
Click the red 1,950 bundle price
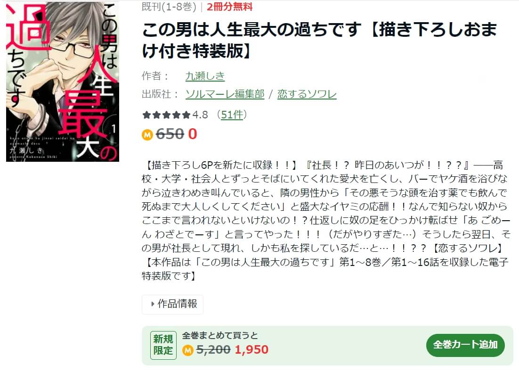pos(251,350)
